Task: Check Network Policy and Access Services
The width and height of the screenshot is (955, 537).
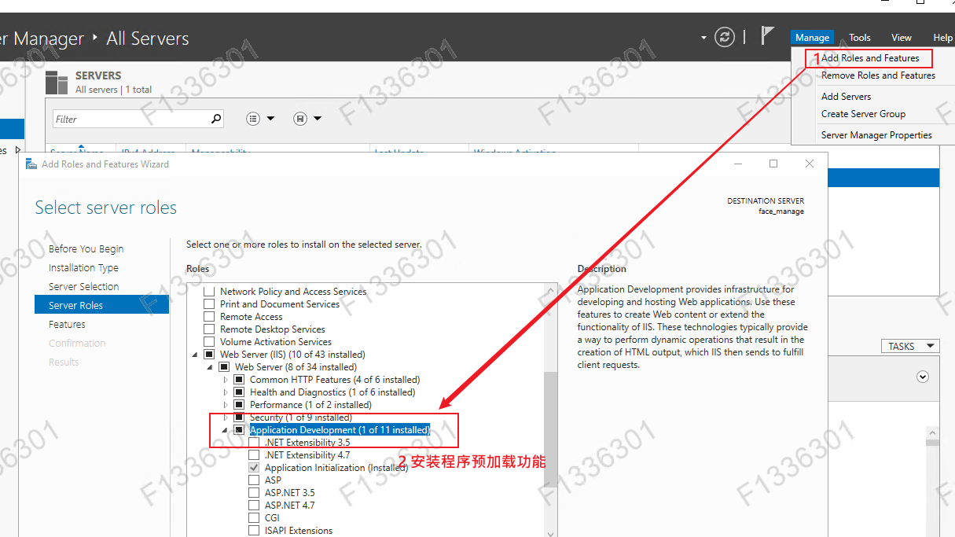Action: pyautogui.click(x=209, y=292)
